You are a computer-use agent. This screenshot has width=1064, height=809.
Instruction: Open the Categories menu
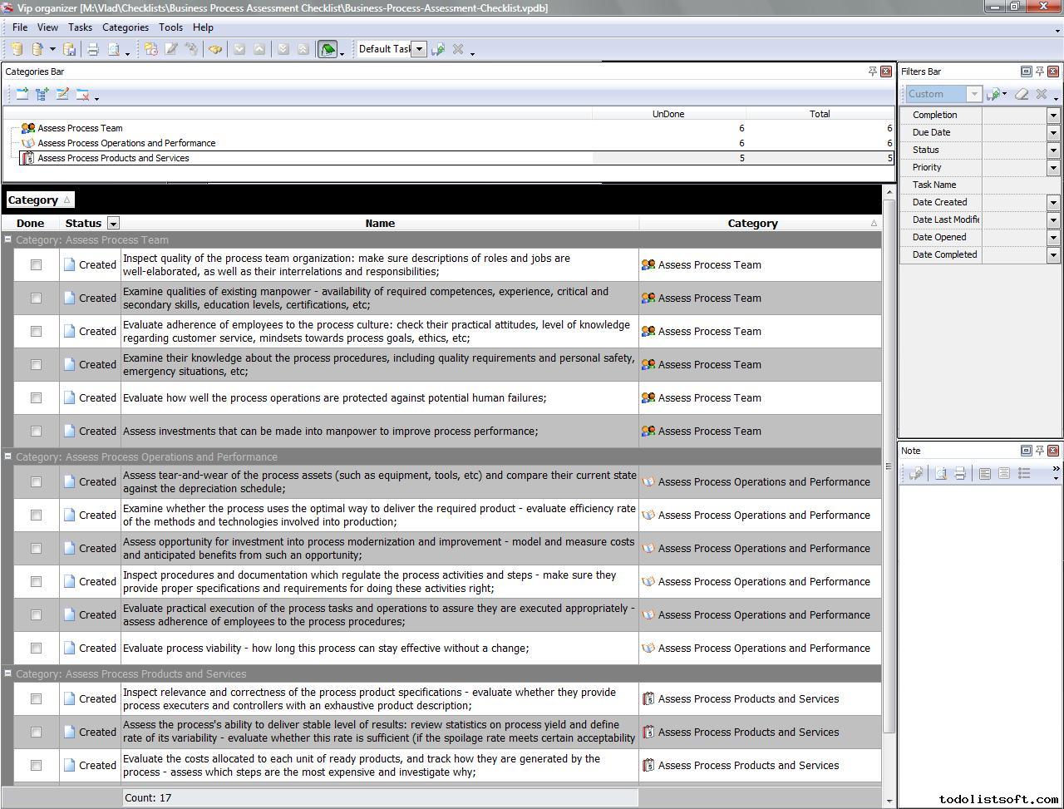(125, 27)
